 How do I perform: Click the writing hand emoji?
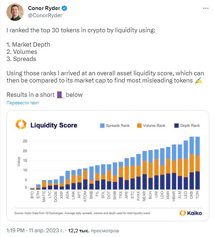click(x=198, y=80)
